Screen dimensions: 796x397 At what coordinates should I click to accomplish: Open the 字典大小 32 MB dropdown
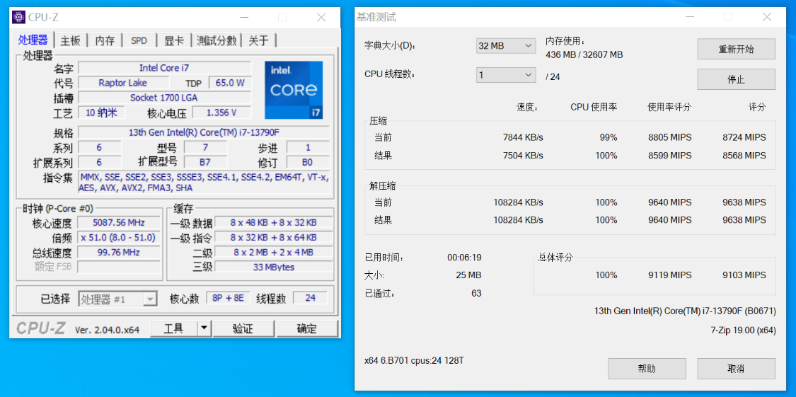coord(506,46)
